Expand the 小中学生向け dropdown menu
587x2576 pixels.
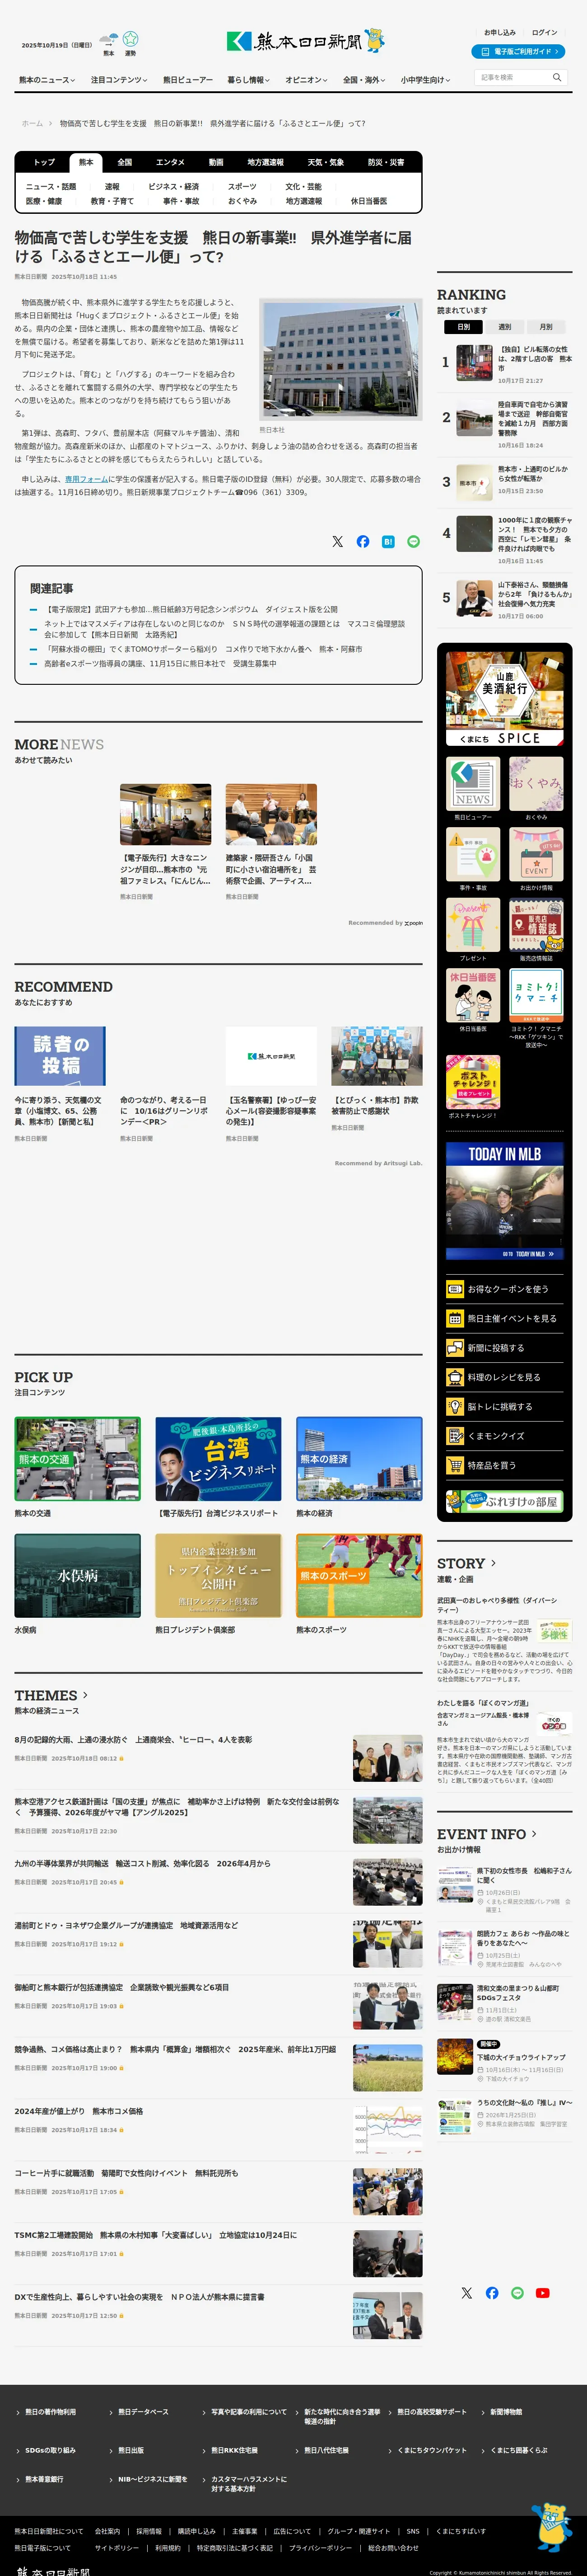point(426,80)
